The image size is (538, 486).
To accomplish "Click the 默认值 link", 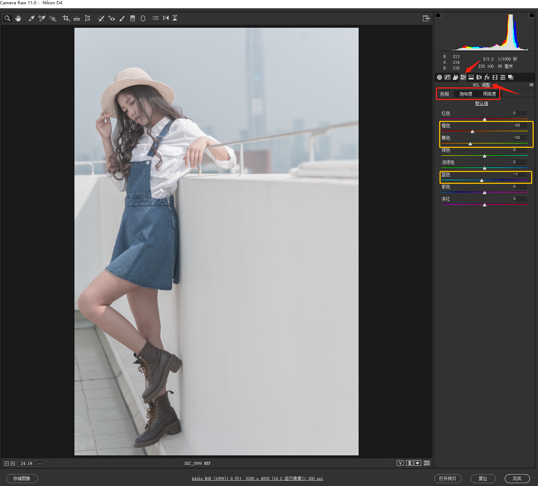I will 482,104.
